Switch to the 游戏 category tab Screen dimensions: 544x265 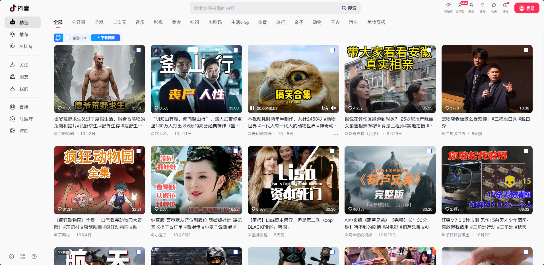(99, 22)
